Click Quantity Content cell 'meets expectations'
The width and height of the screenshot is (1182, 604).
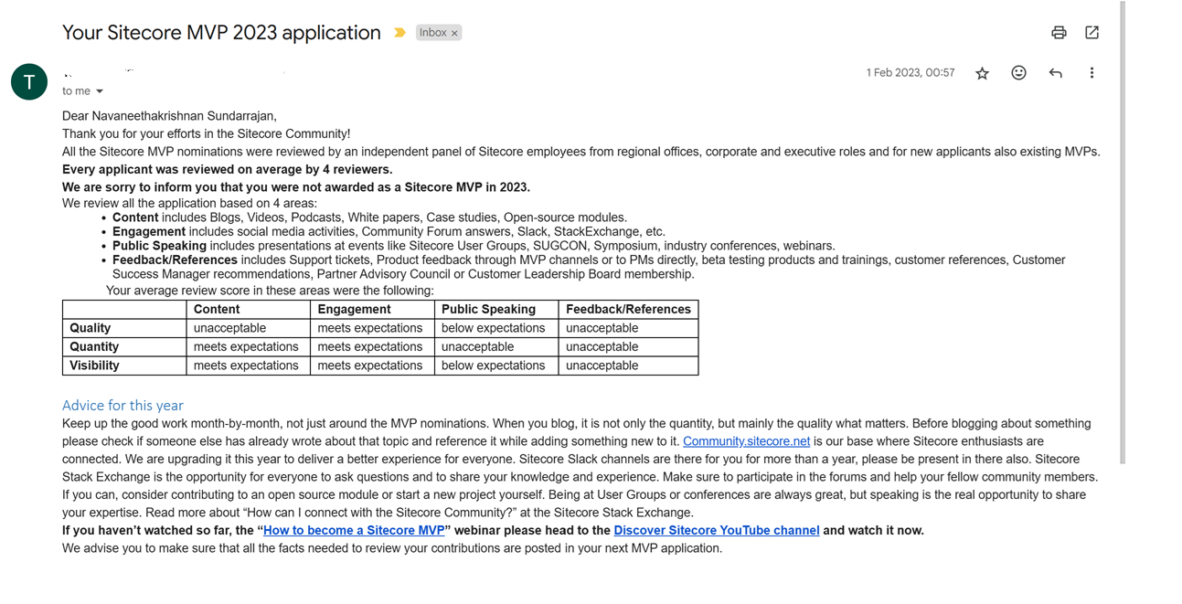pyautogui.click(x=246, y=347)
